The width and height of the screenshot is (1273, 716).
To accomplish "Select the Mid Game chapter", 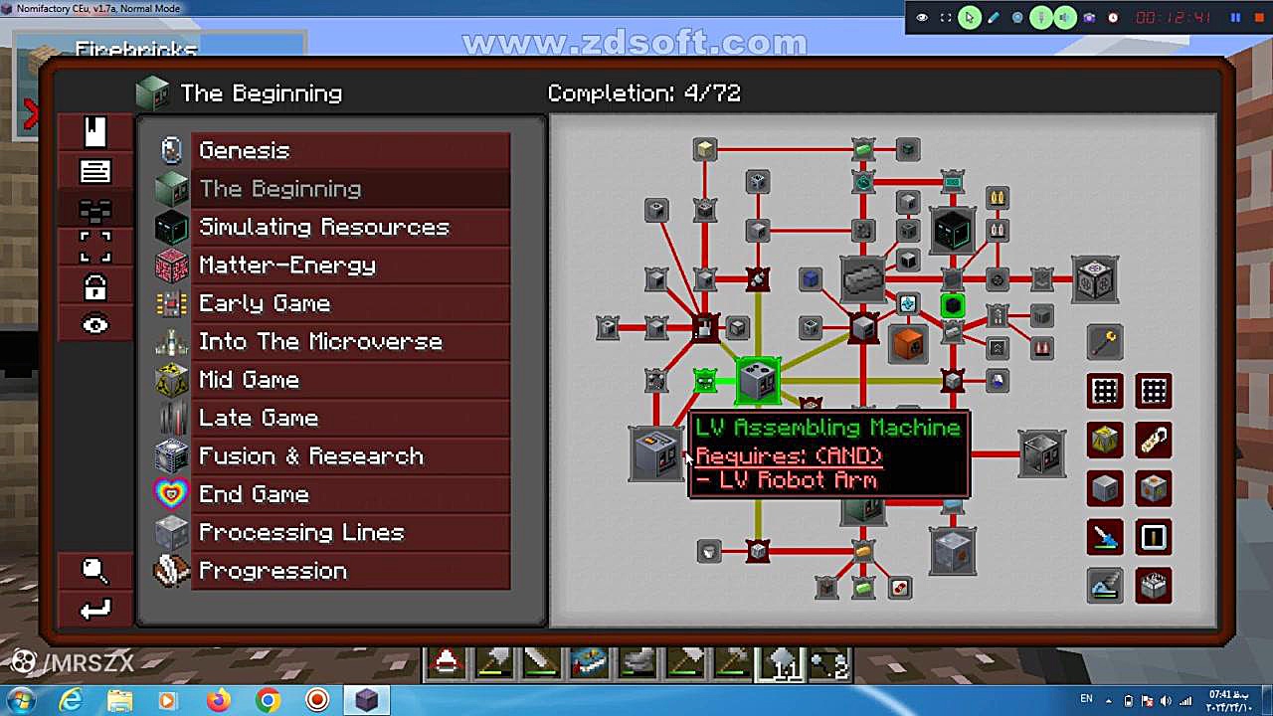I will point(350,380).
